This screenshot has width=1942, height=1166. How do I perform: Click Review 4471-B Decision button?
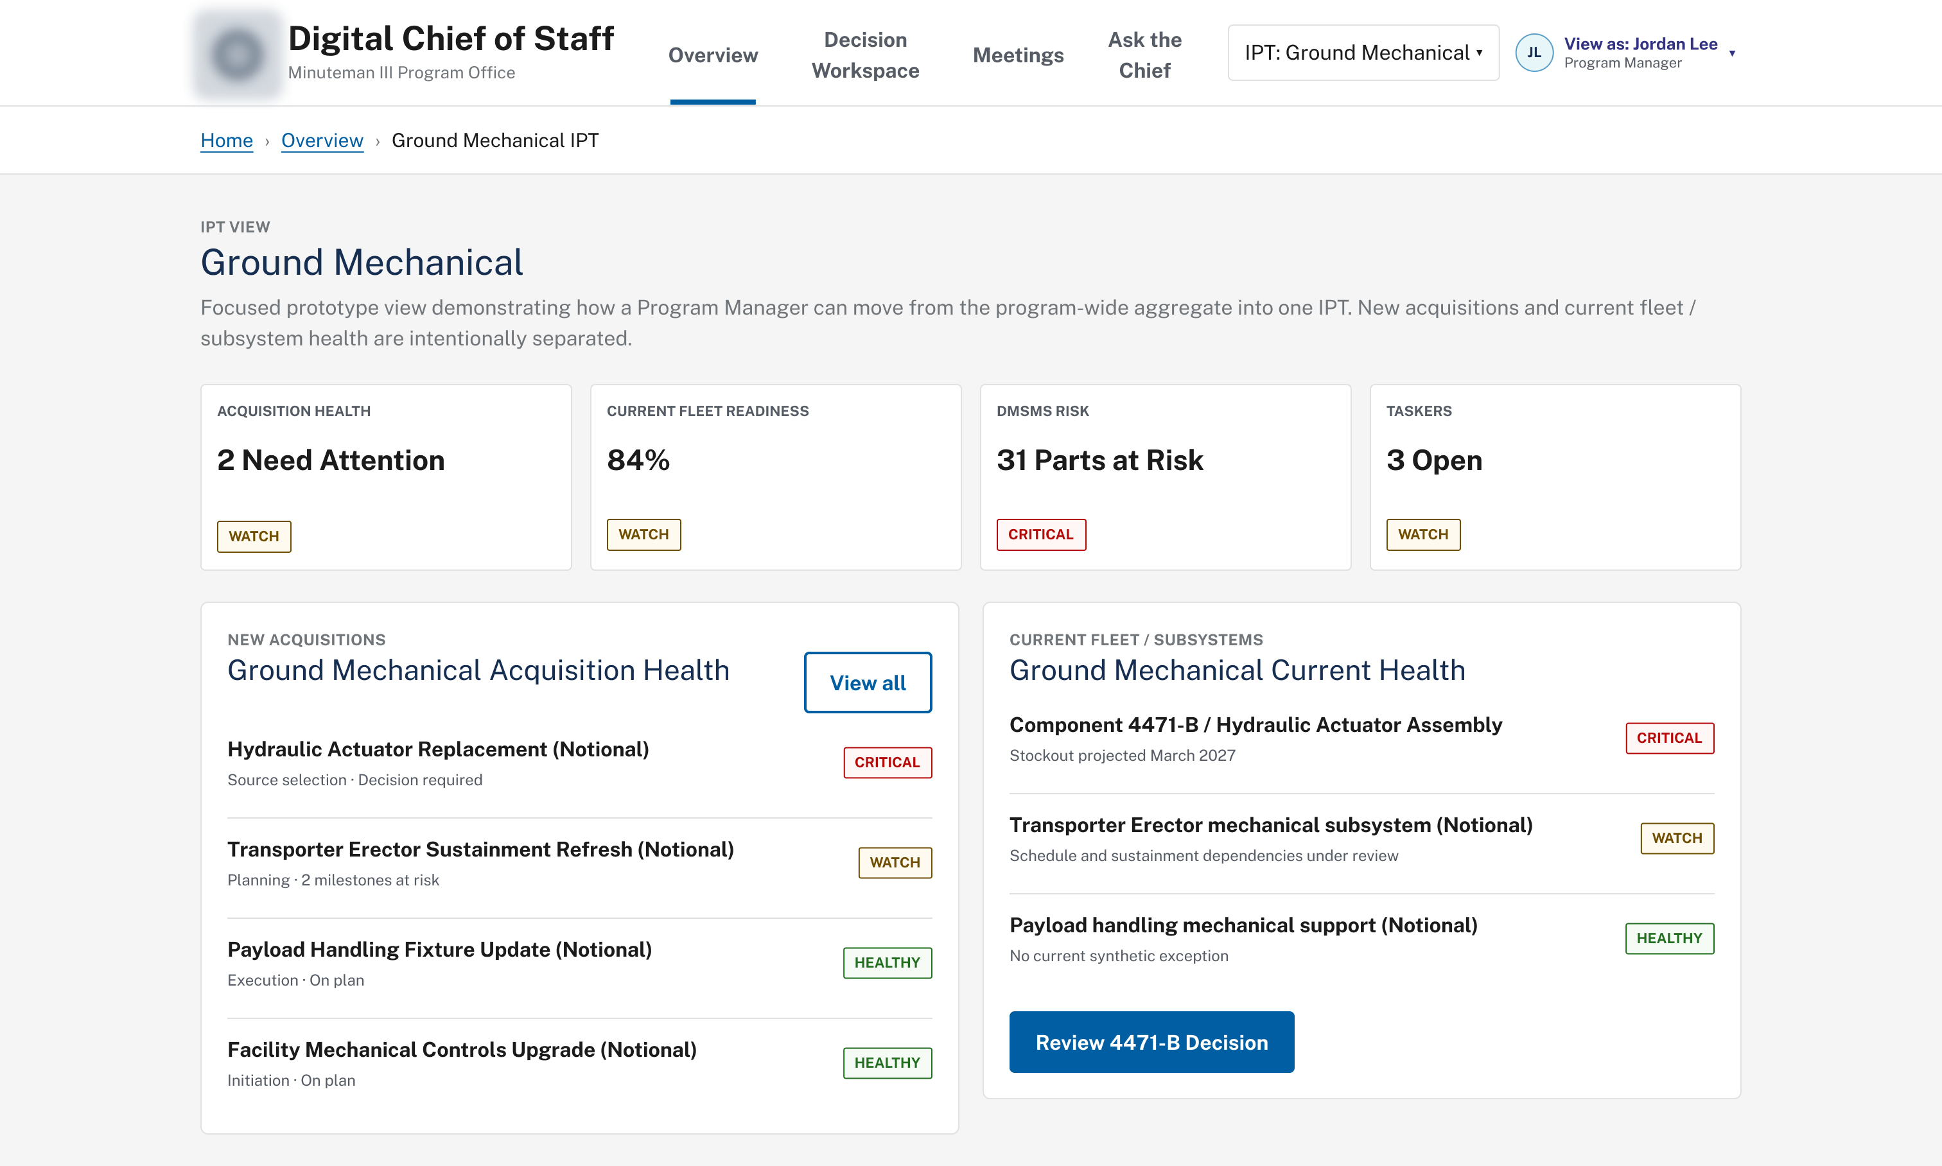pos(1151,1042)
